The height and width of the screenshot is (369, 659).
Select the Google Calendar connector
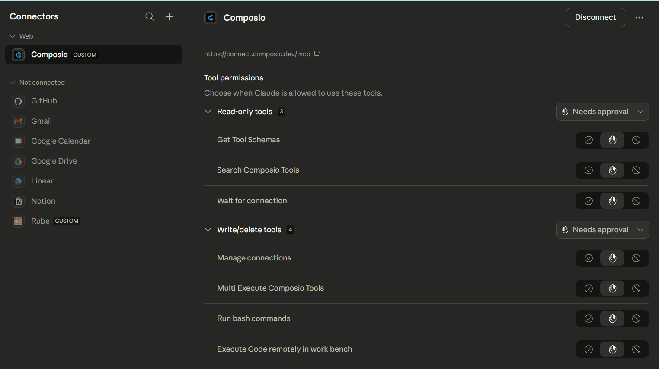pyautogui.click(x=61, y=141)
